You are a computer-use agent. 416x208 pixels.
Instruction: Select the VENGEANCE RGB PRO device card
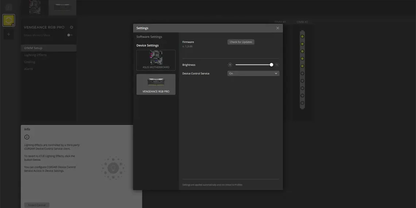coord(156,84)
